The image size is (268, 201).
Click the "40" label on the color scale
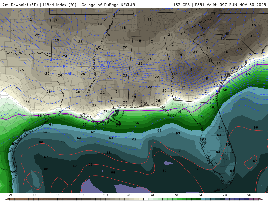click(x=153, y=195)
